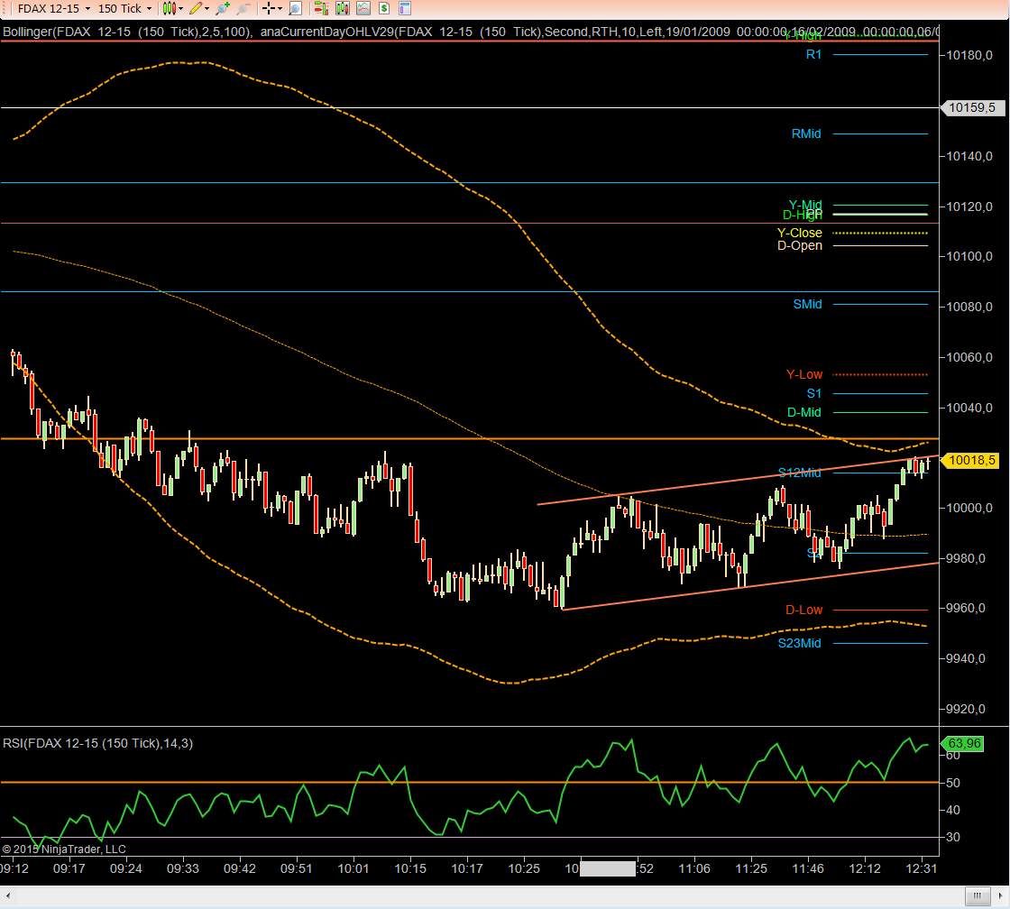
Task: Click the 9920,0 price axis label
Action: click(966, 709)
